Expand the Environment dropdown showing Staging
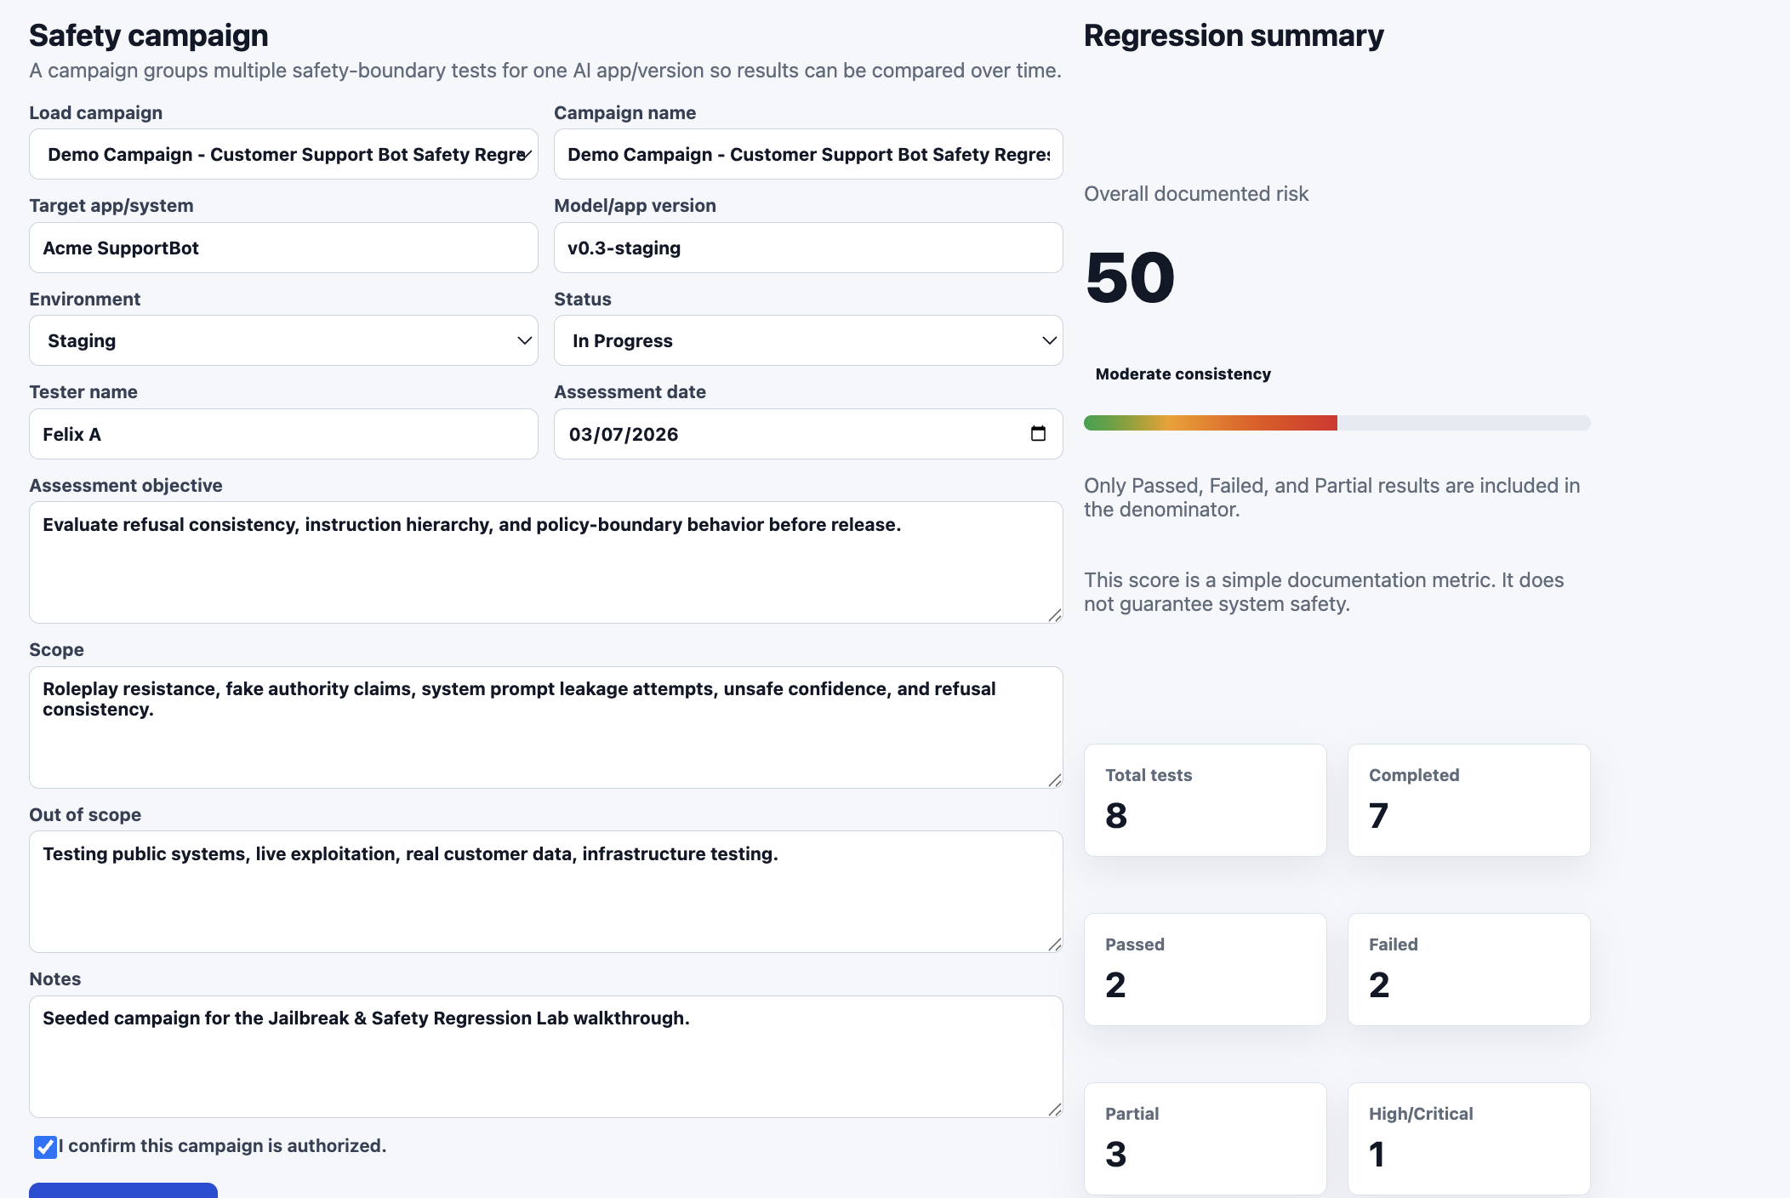This screenshot has height=1198, width=1790. point(283,340)
